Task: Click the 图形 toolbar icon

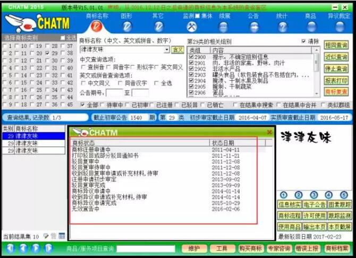Action: click(x=127, y=26)
